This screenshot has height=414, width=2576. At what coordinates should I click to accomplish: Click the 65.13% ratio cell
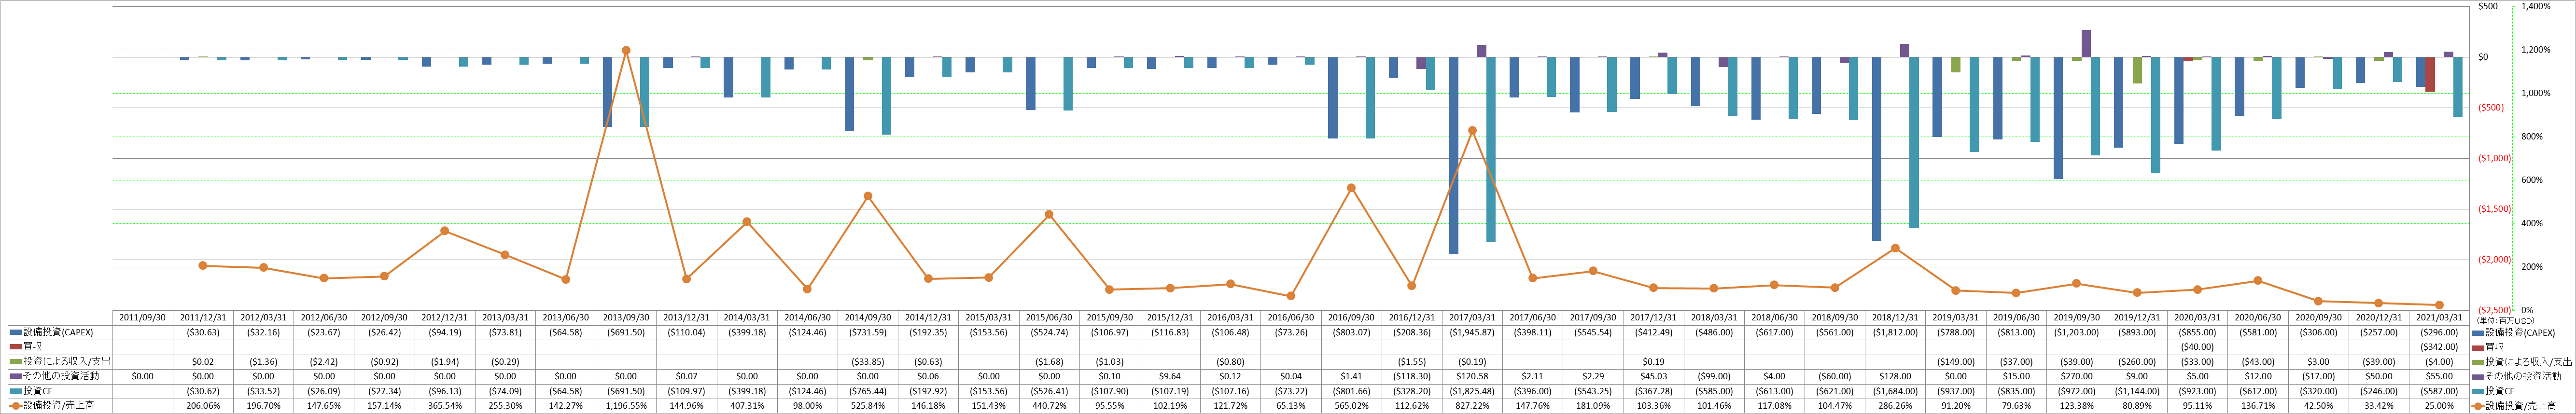pos(1291,406)
